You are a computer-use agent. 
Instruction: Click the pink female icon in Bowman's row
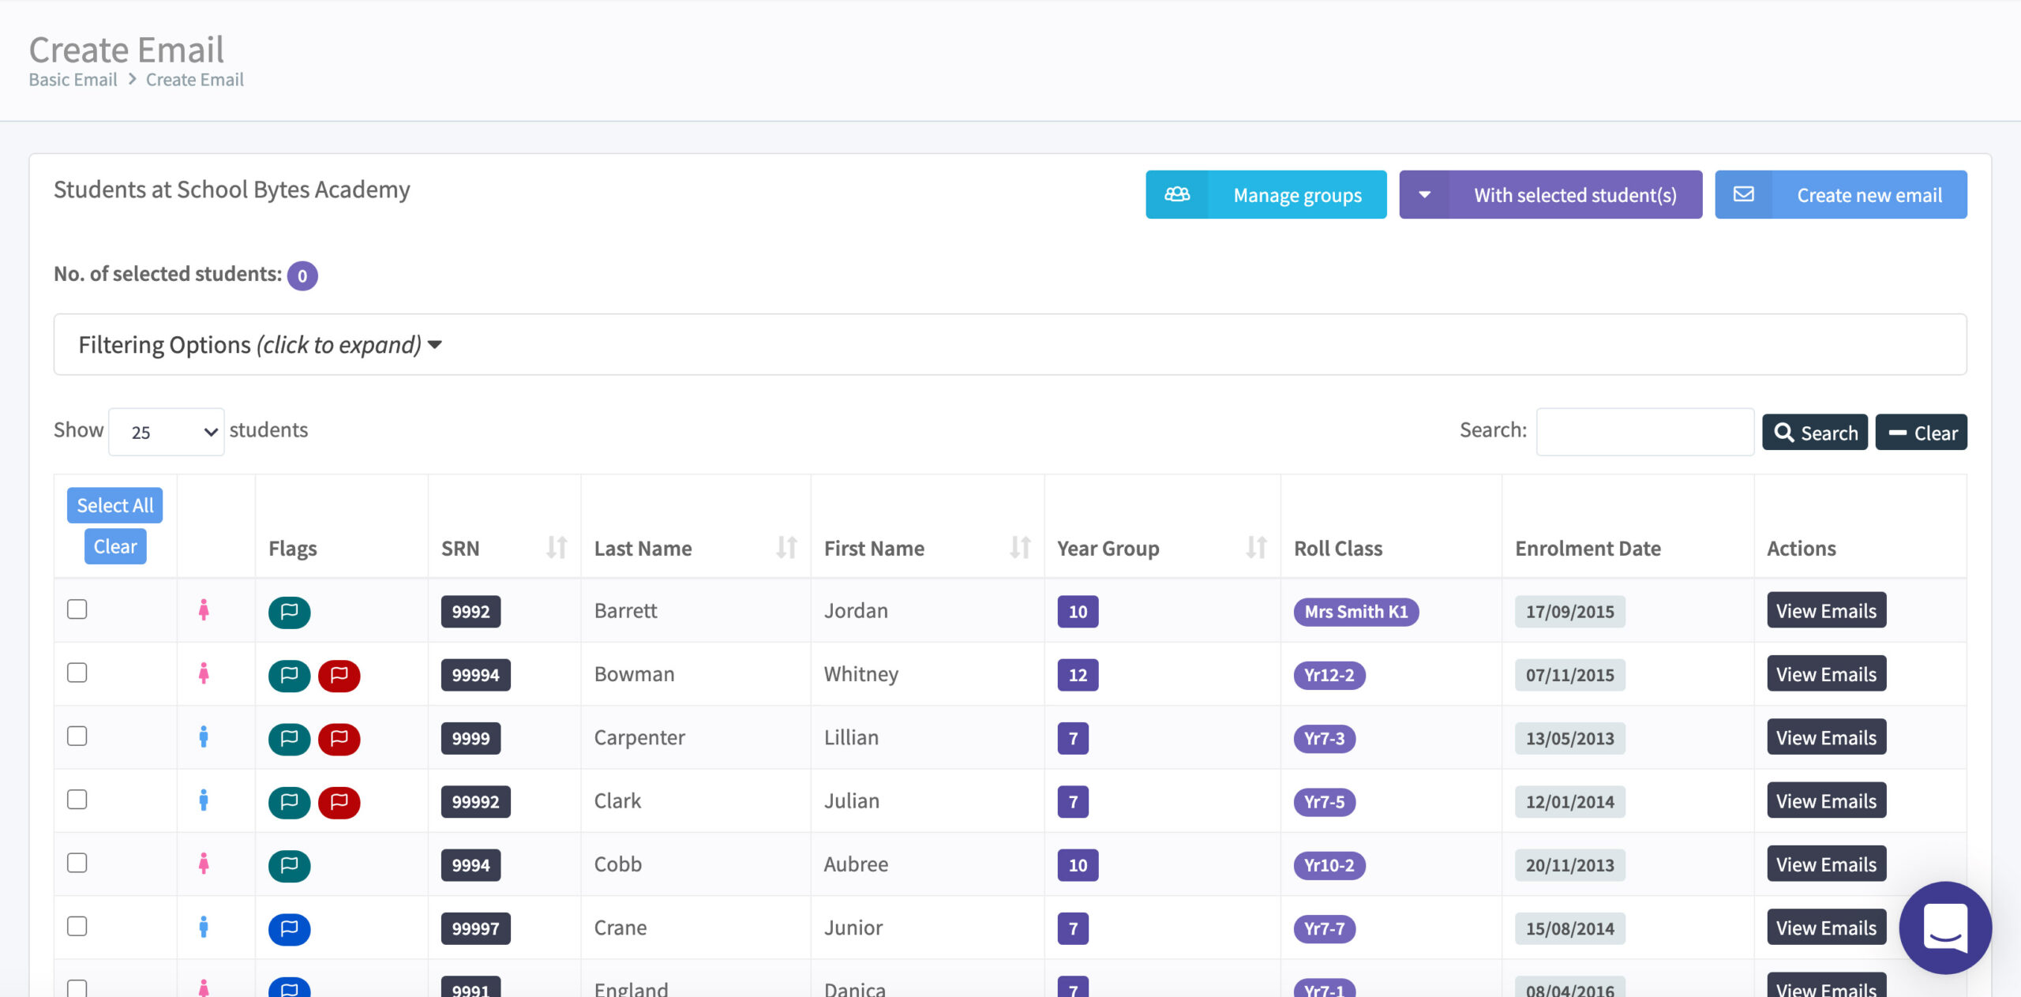[204, 673]
